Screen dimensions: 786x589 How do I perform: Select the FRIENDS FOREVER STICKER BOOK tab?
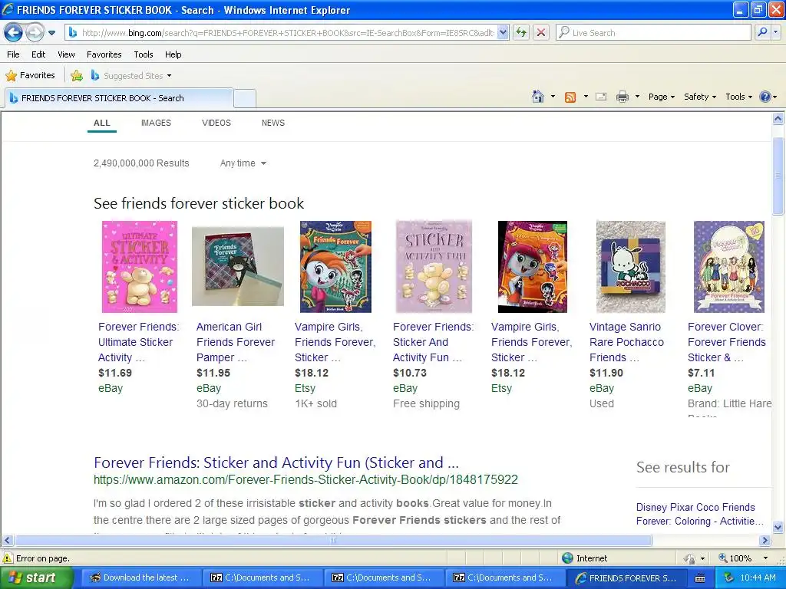[x=119, y=98]
